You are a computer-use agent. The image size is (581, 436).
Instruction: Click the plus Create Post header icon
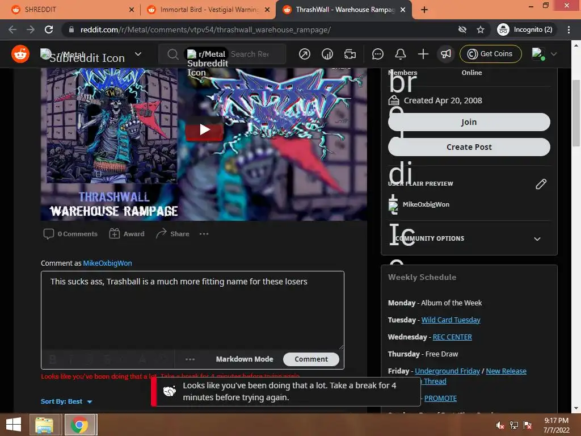coord(423,54)
